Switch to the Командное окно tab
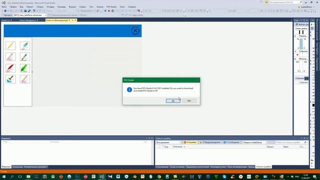320x180 pixels. [x=218, y=166]
